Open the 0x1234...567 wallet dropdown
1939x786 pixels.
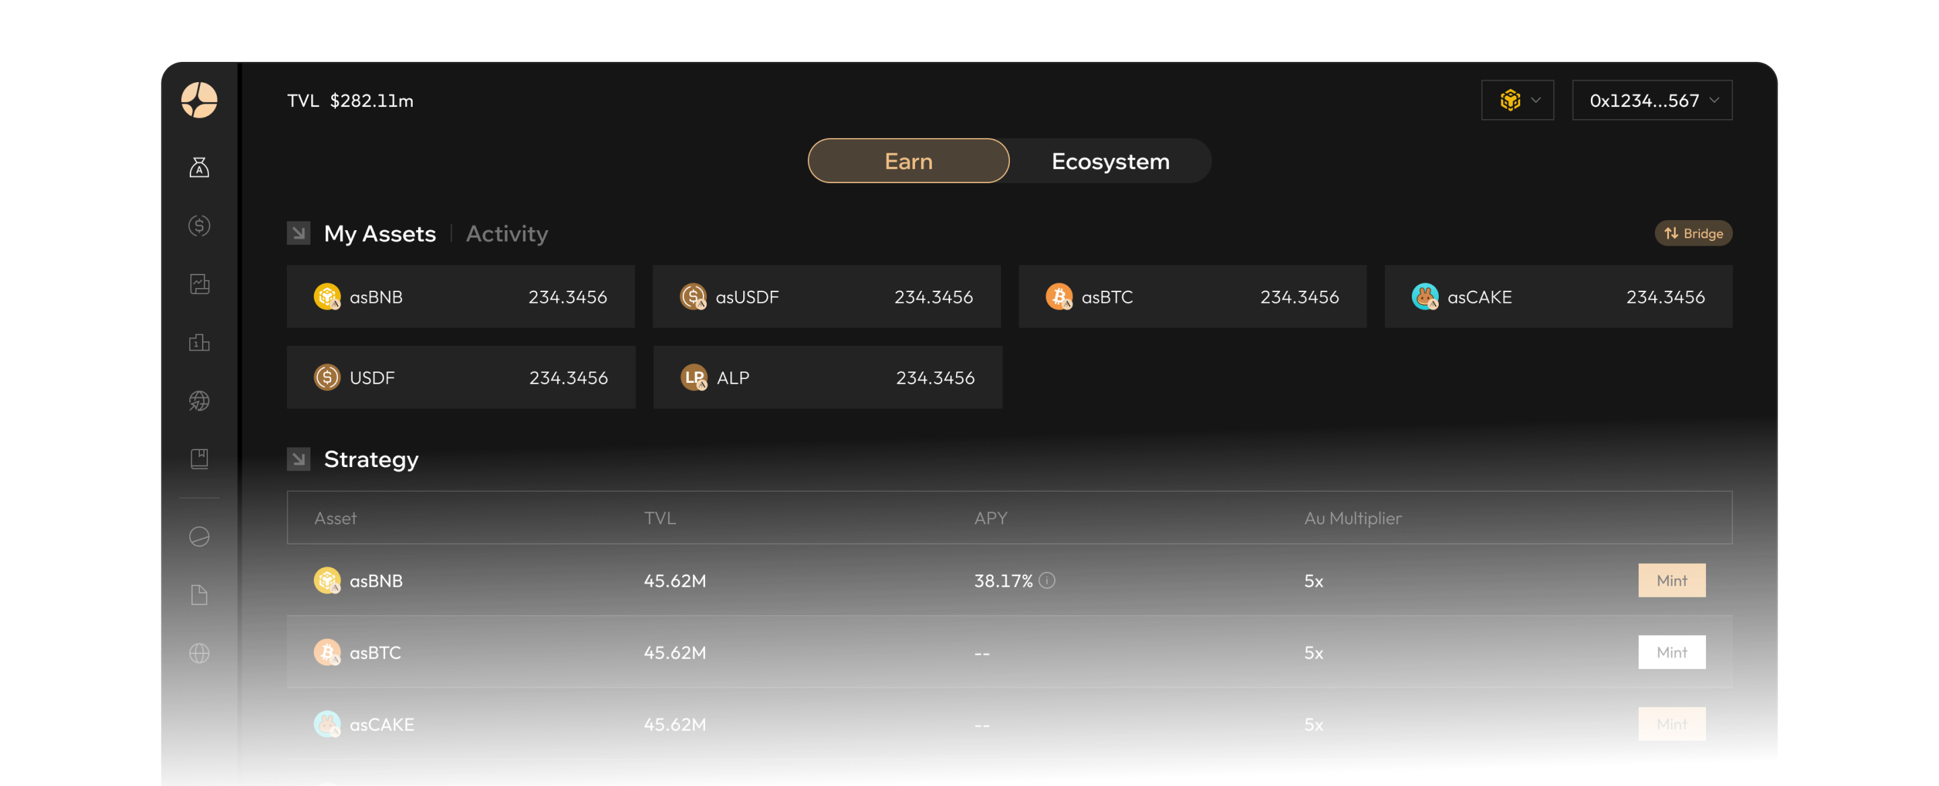pyautogui.click(x=1652, y=100)
